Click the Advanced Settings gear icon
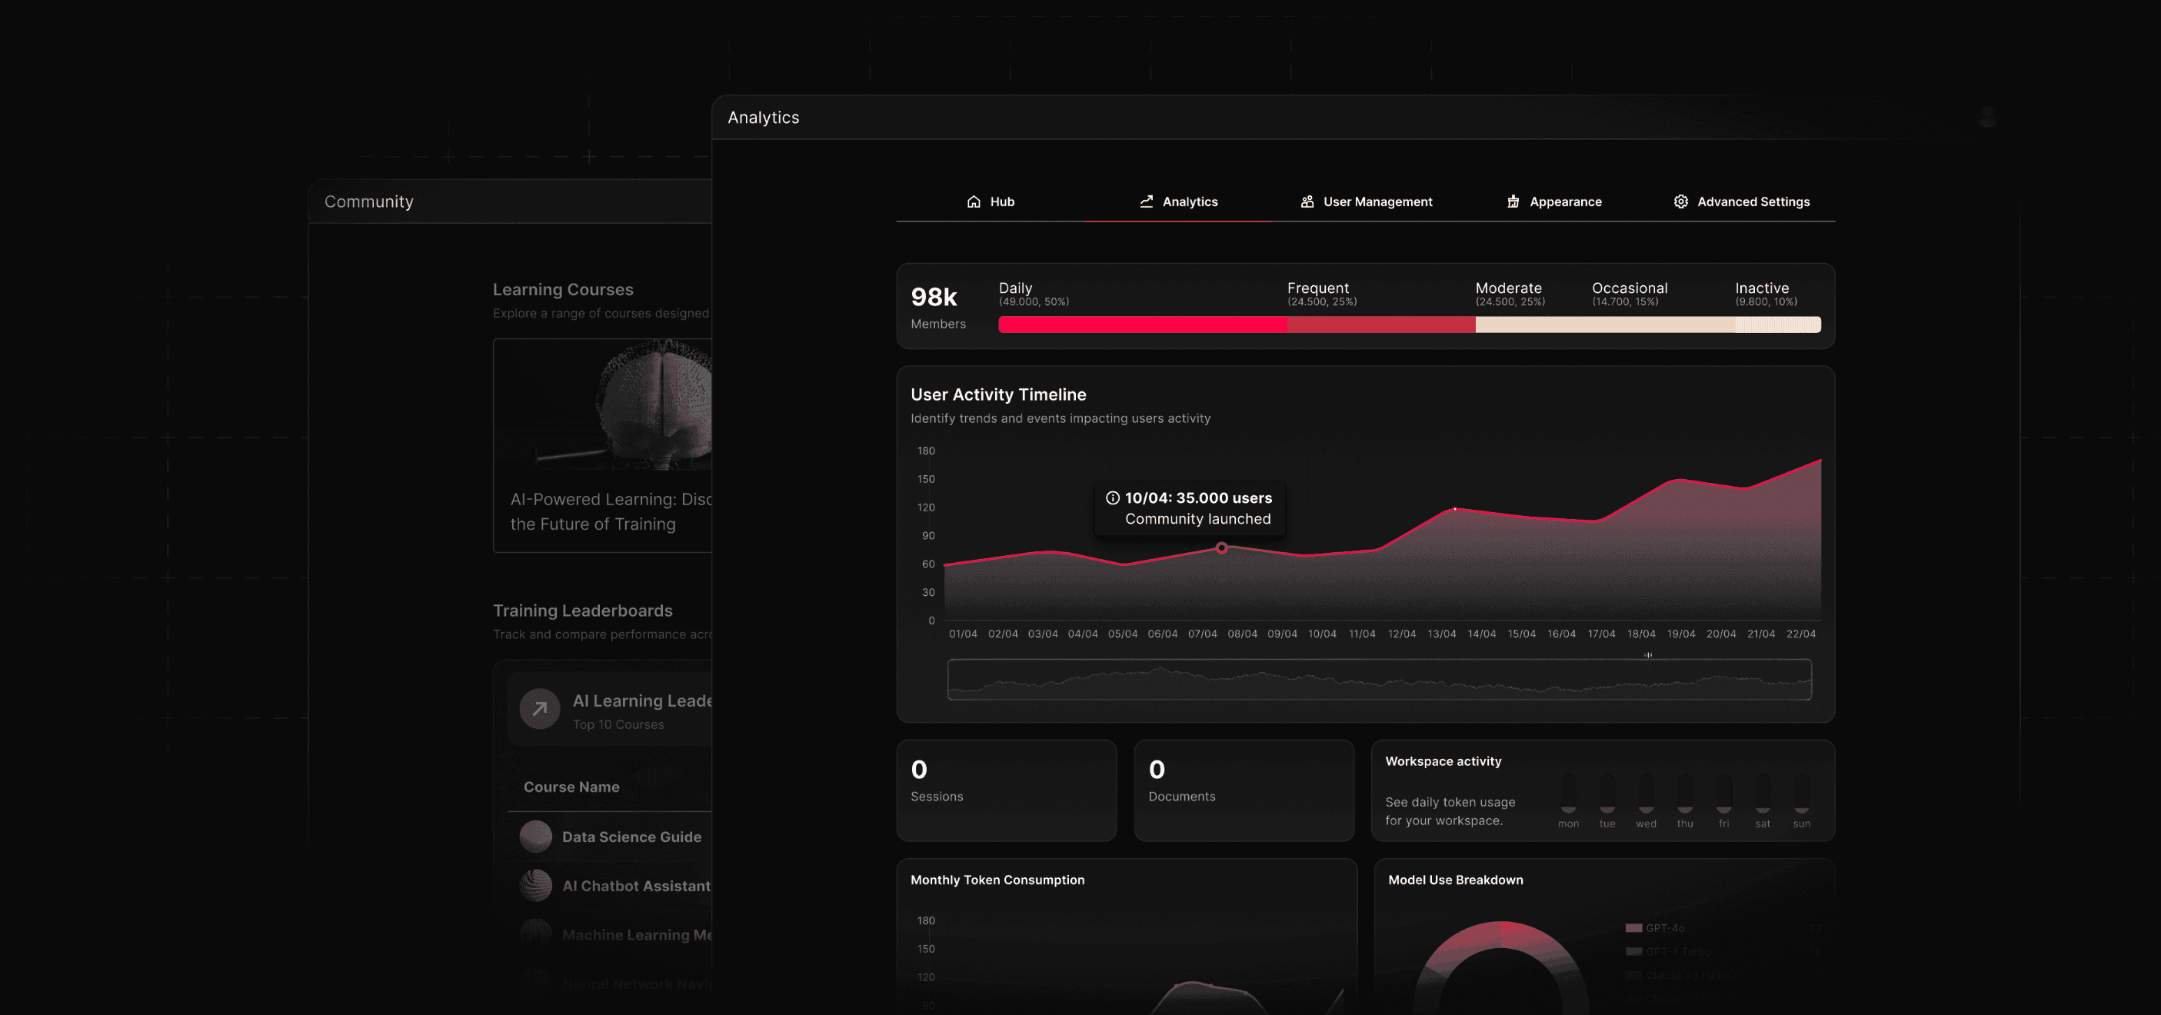This screenshot has height=1015, width=2161. tap(1680, 201)
